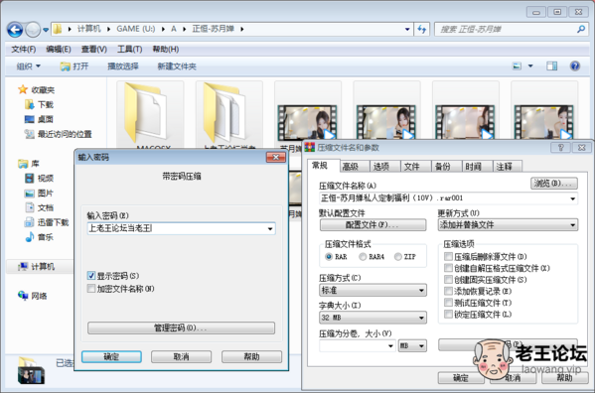Select 库 in the navigation pane

(x=29, y=164)
